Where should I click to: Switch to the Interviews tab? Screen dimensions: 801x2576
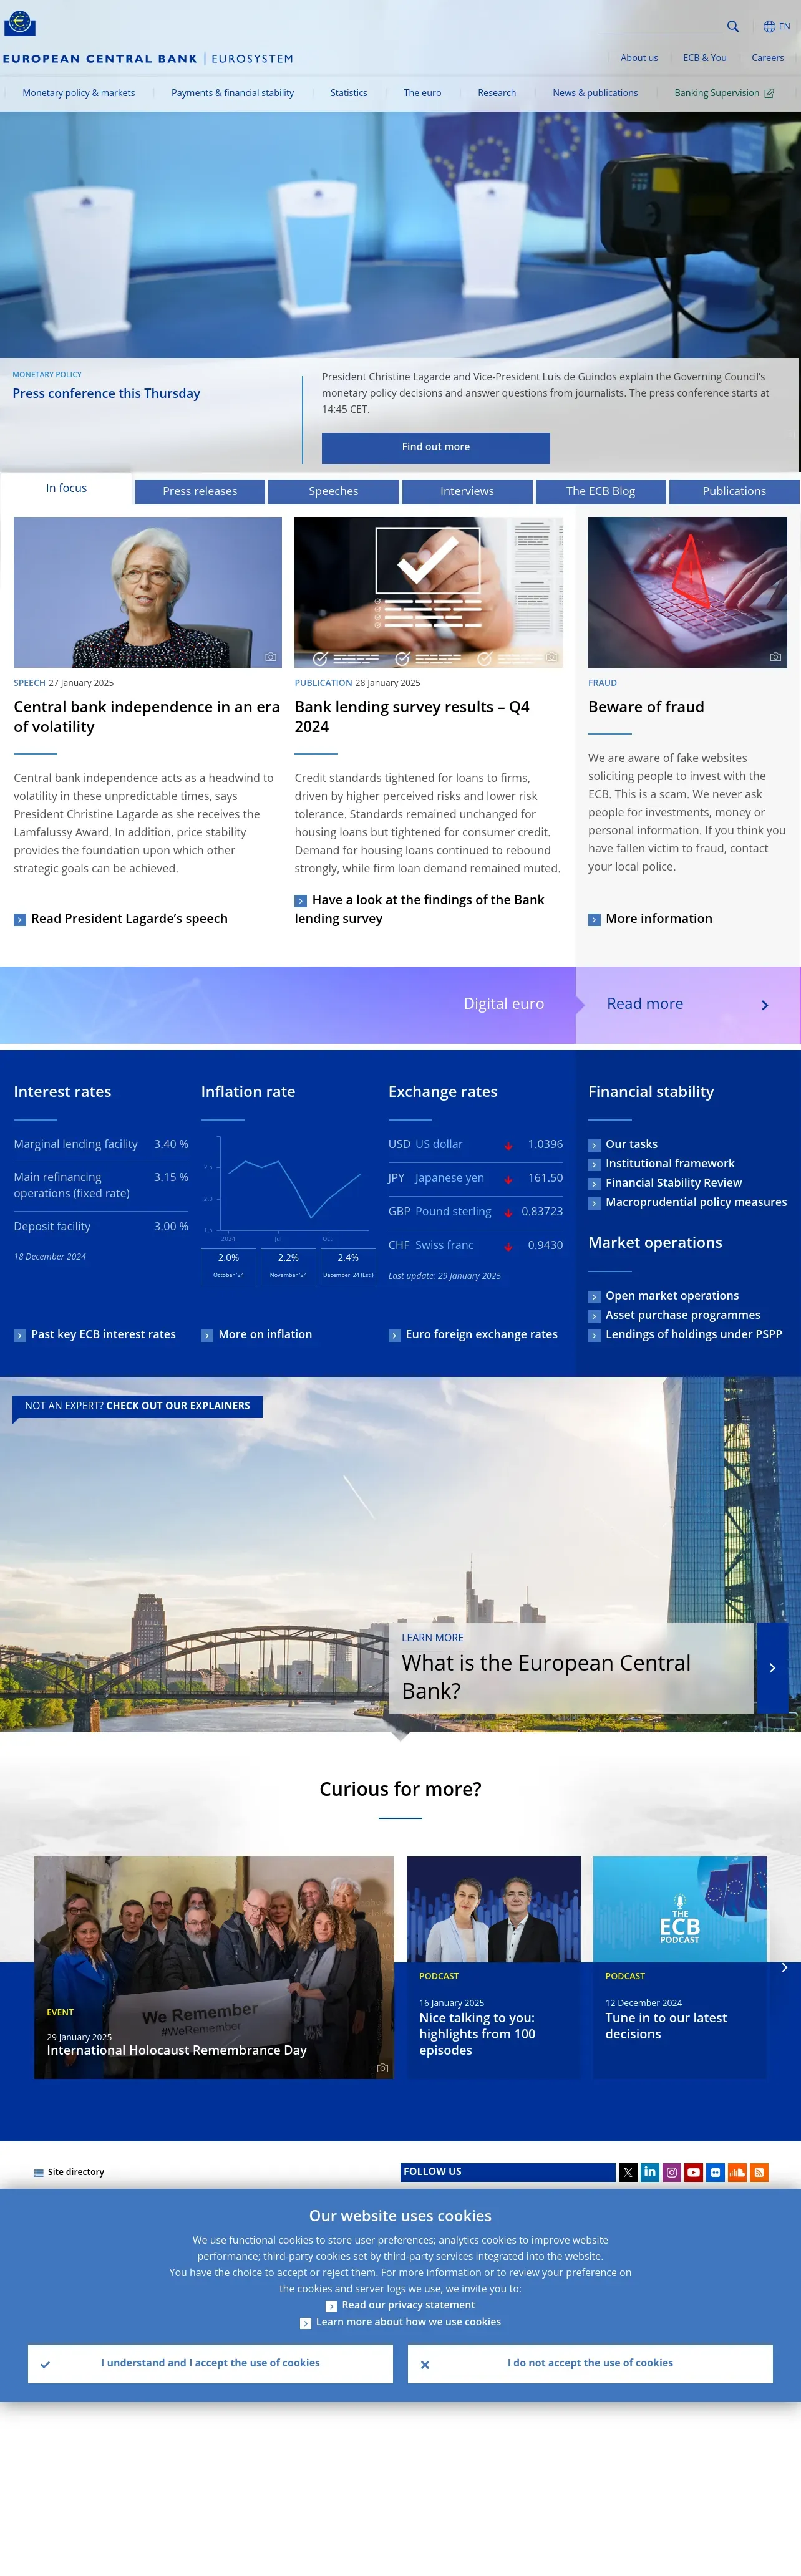[467, 491]
